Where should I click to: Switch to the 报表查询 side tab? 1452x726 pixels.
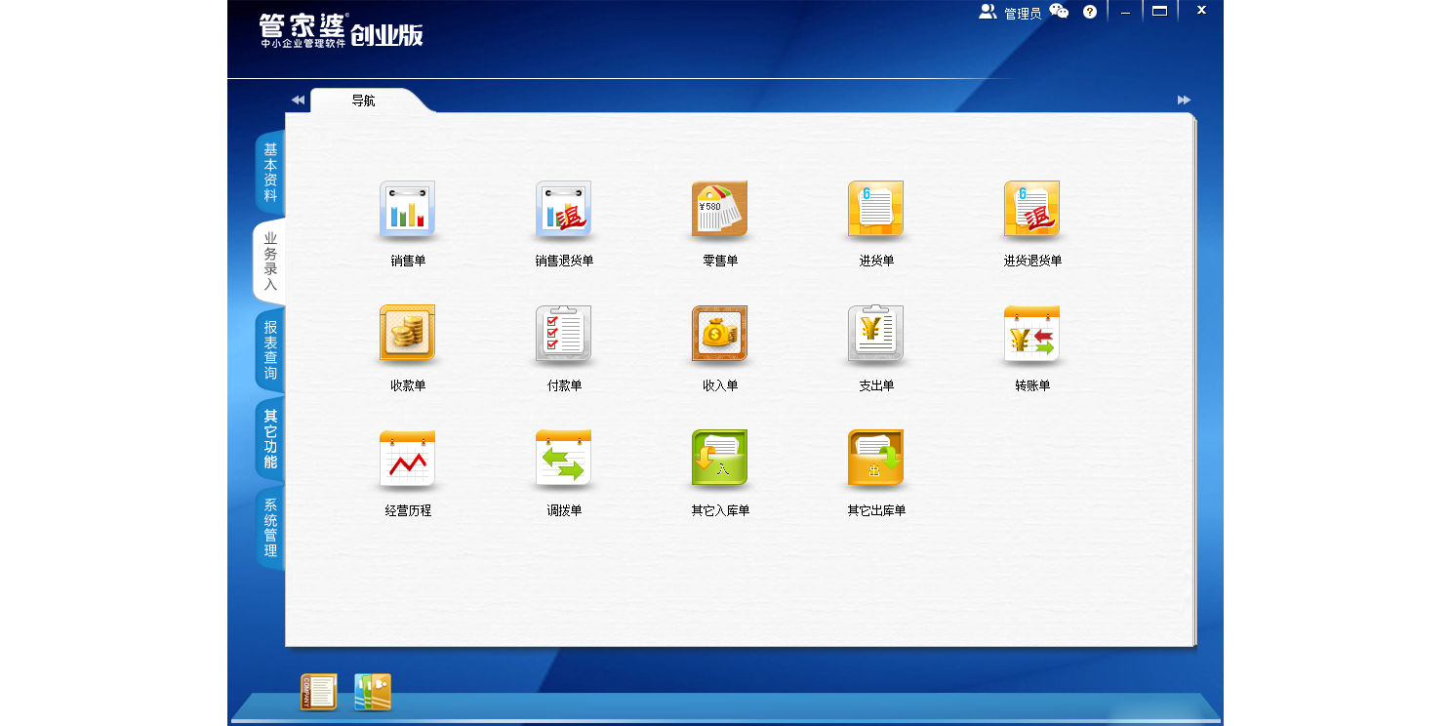coord(270,350)
